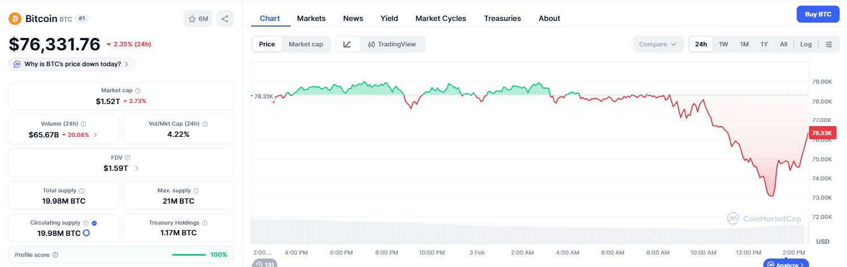Open 'Why is BTC's price down today?'
Screen dimensions: 847x267
point(72,64)
